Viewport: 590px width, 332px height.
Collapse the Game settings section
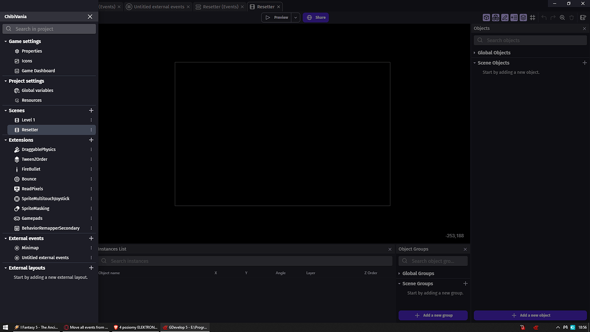[x=6, y=42]
